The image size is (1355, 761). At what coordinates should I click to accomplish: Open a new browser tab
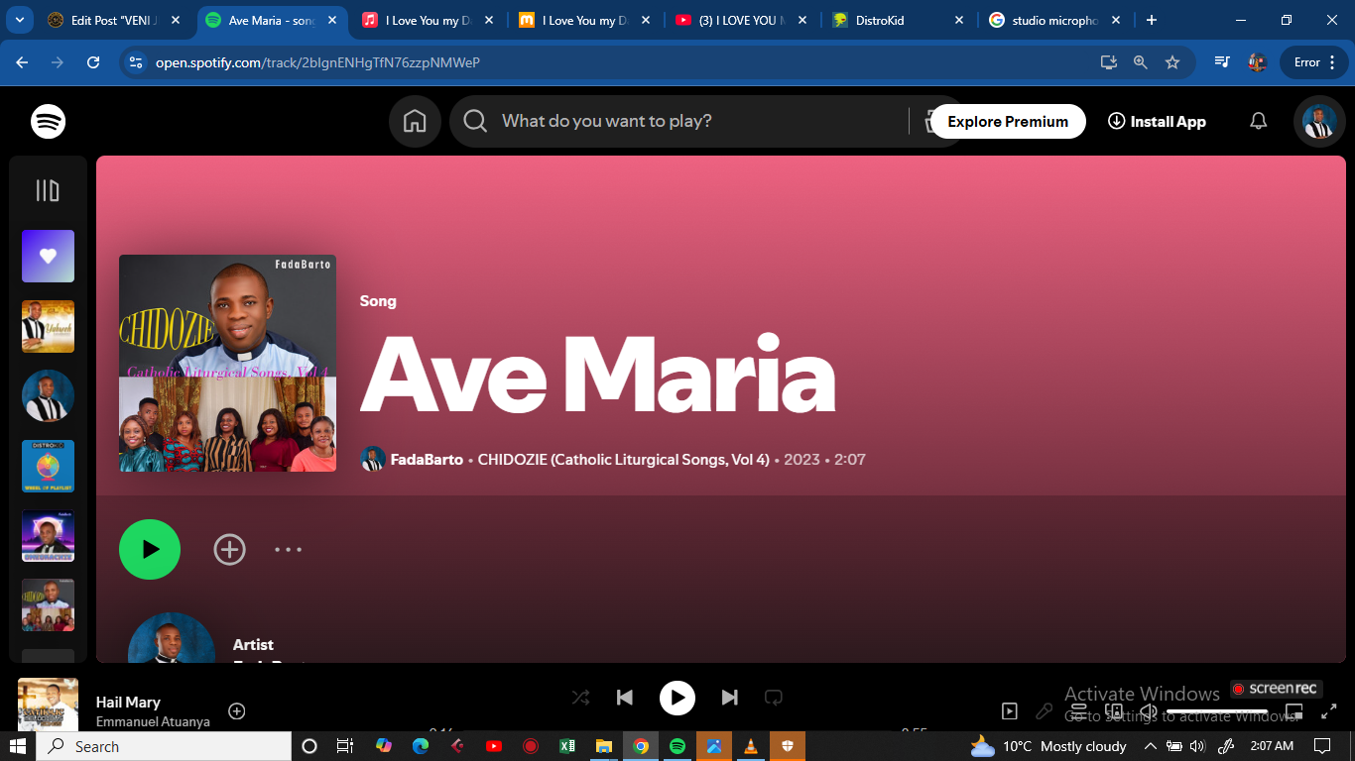[x=1152, y=20]
